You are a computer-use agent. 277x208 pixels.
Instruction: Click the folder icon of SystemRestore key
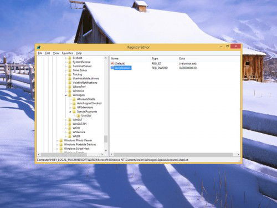pos(70,62)
